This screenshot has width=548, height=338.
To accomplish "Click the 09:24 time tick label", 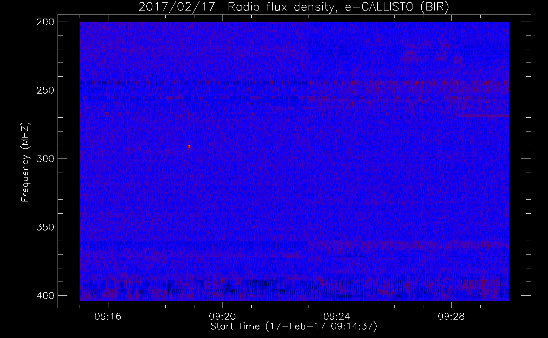I will point(337,317).
